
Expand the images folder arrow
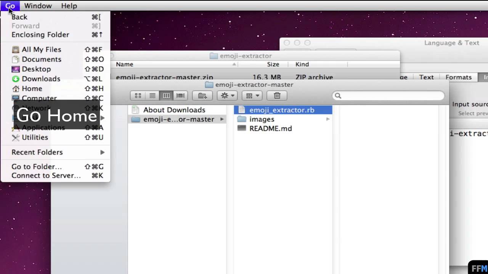point(328,119)
